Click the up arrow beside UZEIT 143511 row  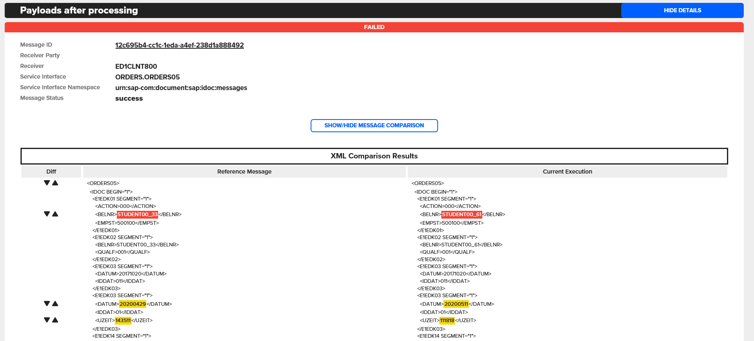coord(55,320)
